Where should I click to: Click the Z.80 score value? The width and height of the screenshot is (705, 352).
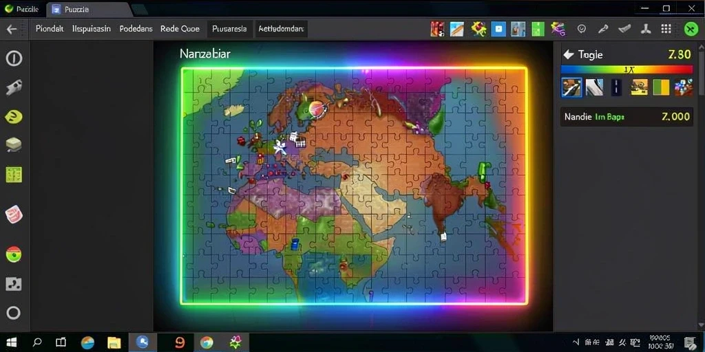click(x=680, y=55)
